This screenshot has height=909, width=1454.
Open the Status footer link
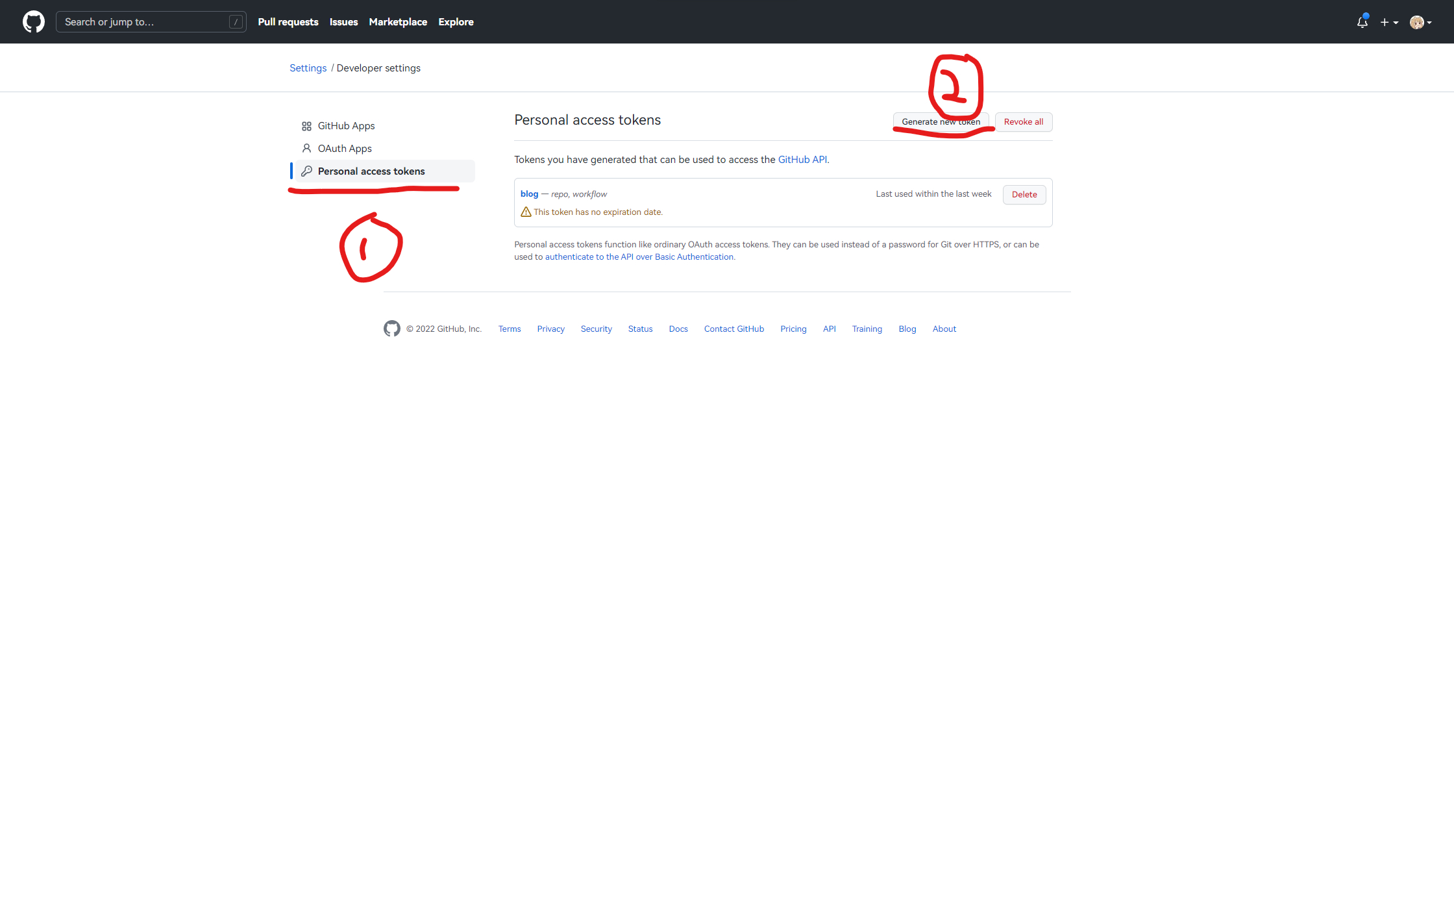pyautogui.click(x=641, y=329)
